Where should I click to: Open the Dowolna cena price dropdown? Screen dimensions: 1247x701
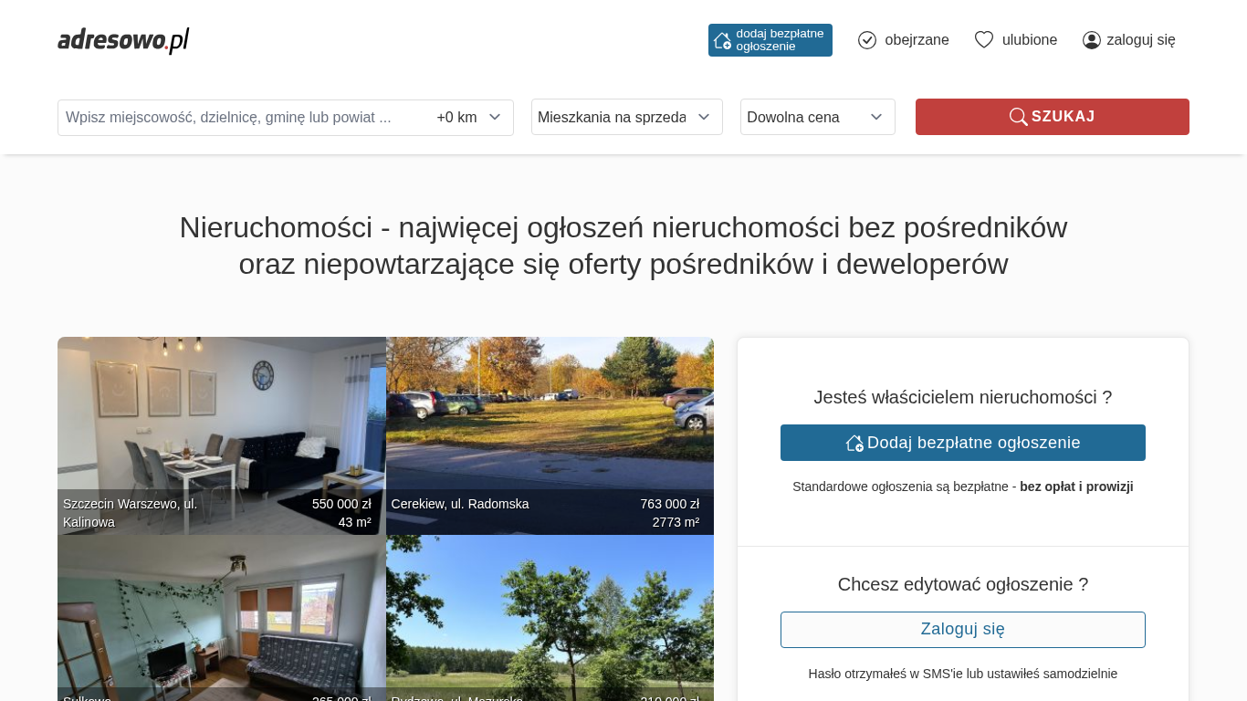[x=817, y=117]
